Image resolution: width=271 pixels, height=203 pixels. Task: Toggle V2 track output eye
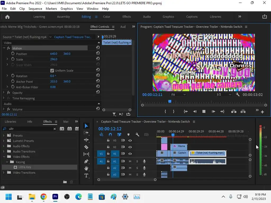(130, 147)
